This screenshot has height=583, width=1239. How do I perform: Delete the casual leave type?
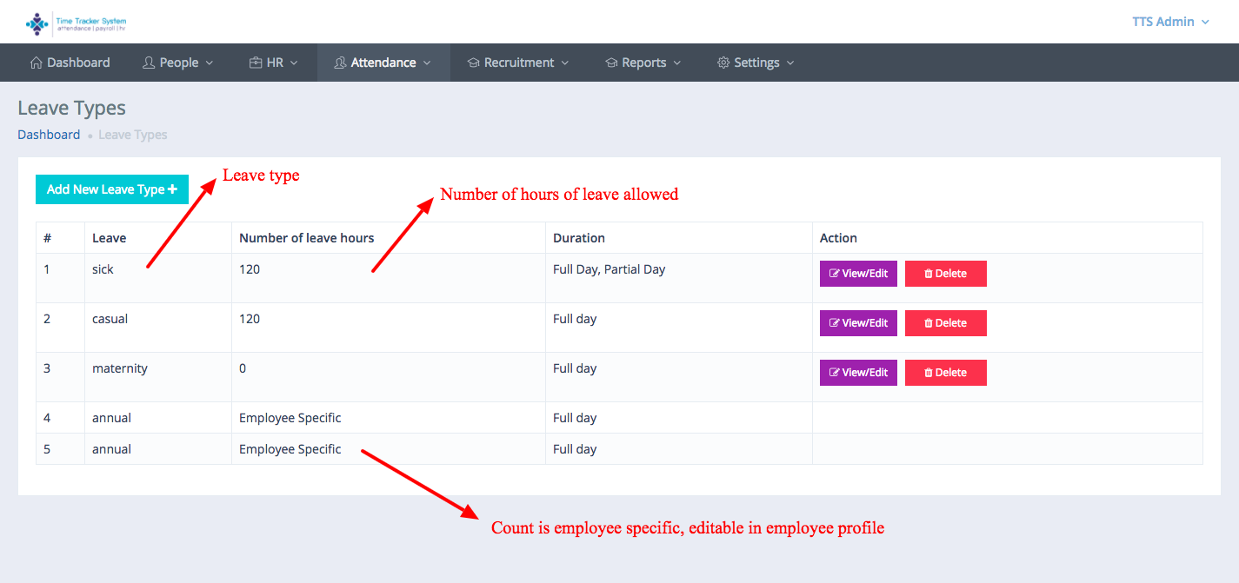(945, 323)
